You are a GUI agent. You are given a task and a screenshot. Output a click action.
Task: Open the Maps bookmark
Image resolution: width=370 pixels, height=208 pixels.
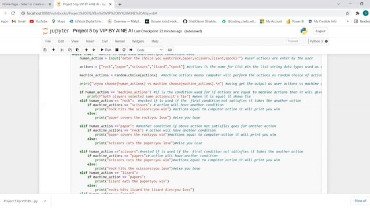click(x=58, y=21)
